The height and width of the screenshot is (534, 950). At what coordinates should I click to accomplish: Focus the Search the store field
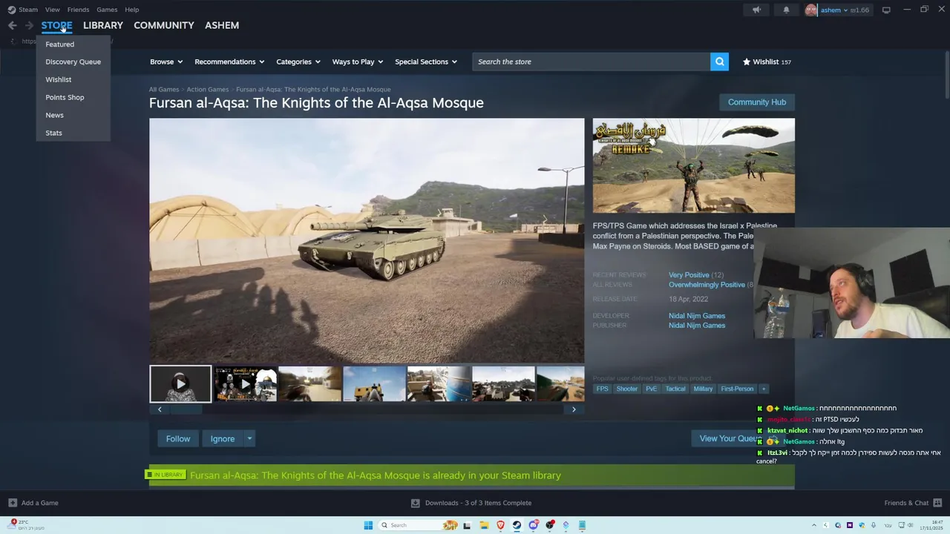tap(592, 62)
